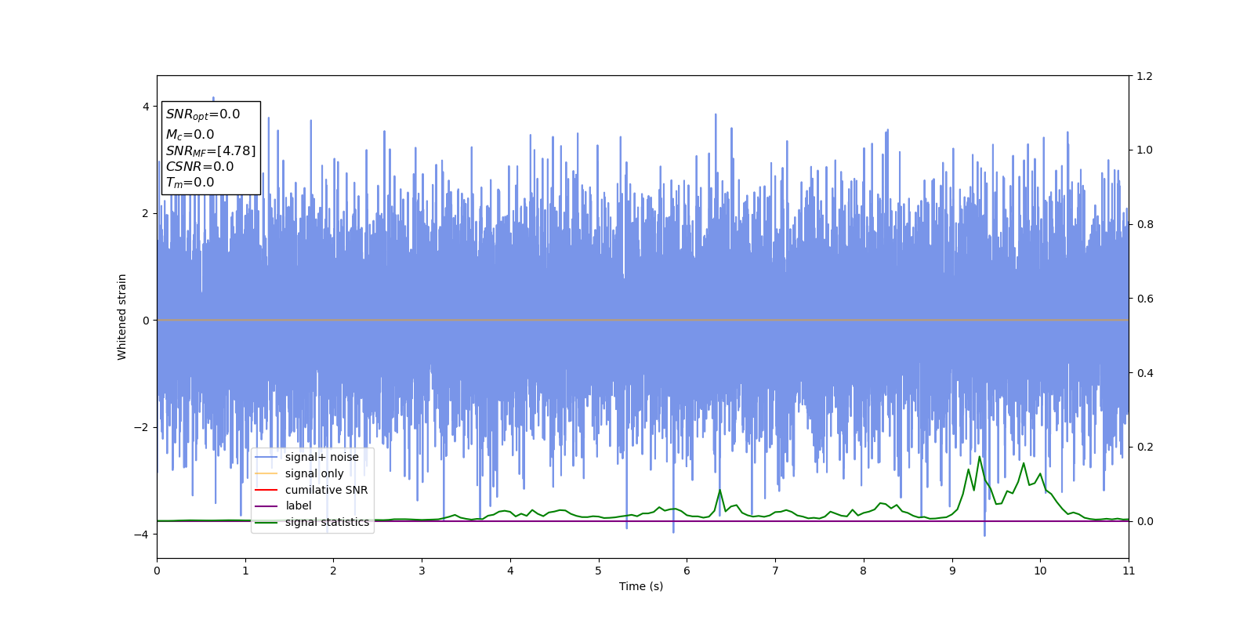
Task: Click the Mc=0.0 annotation text
Action: [x=190, y=135]
